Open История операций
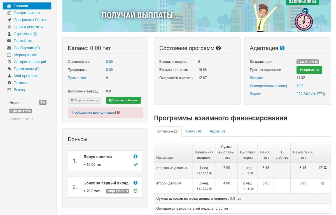The image size is (336, 215). [x=30, y=62]
